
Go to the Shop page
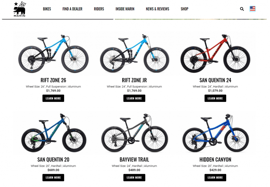pyautogui.click(x=184, y=9)
